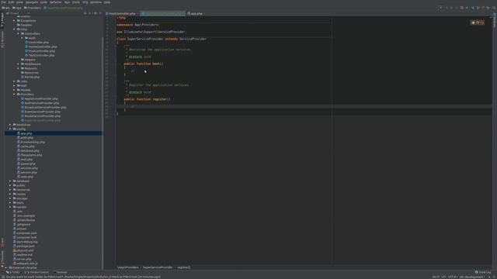This screenshot has width=497, height=279.
Task: Collapse the Http folder
Action: point(14,29)
